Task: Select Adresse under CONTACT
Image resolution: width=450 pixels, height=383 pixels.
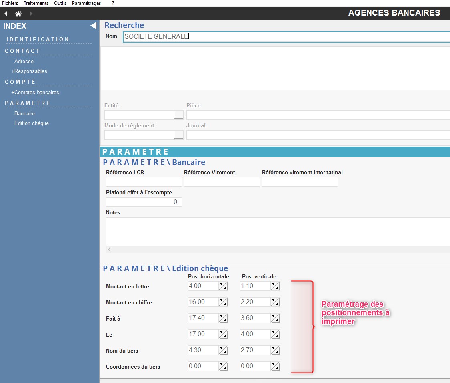Action: pyautogui.click(x=24, y=61)
